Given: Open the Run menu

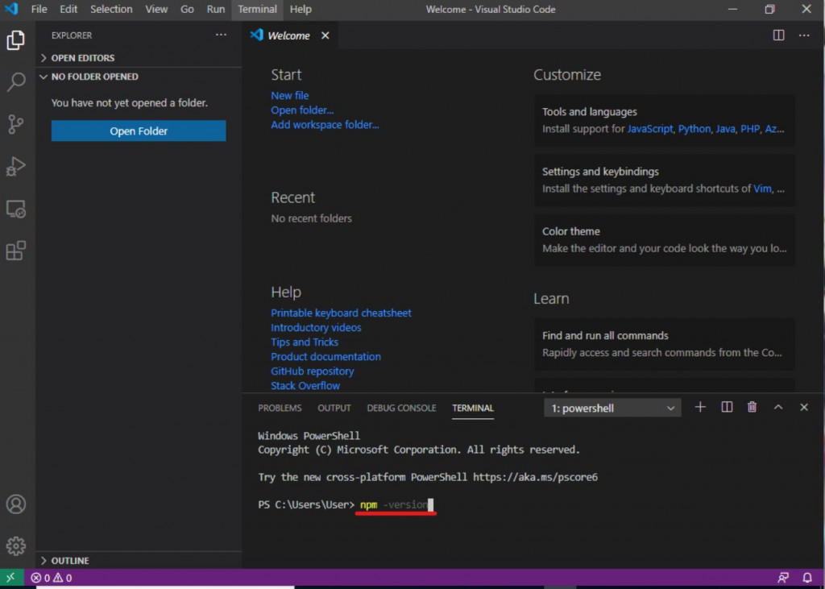Looking at the screenshot, I should [x=216, y=9].
